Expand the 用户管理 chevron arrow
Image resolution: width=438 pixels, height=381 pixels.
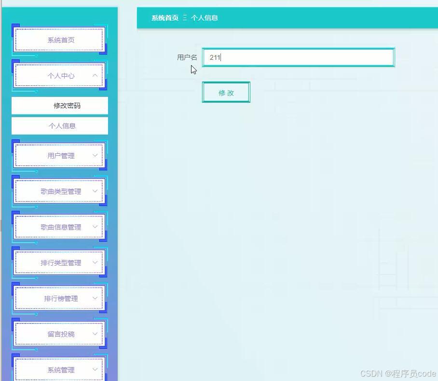[95, 155]
